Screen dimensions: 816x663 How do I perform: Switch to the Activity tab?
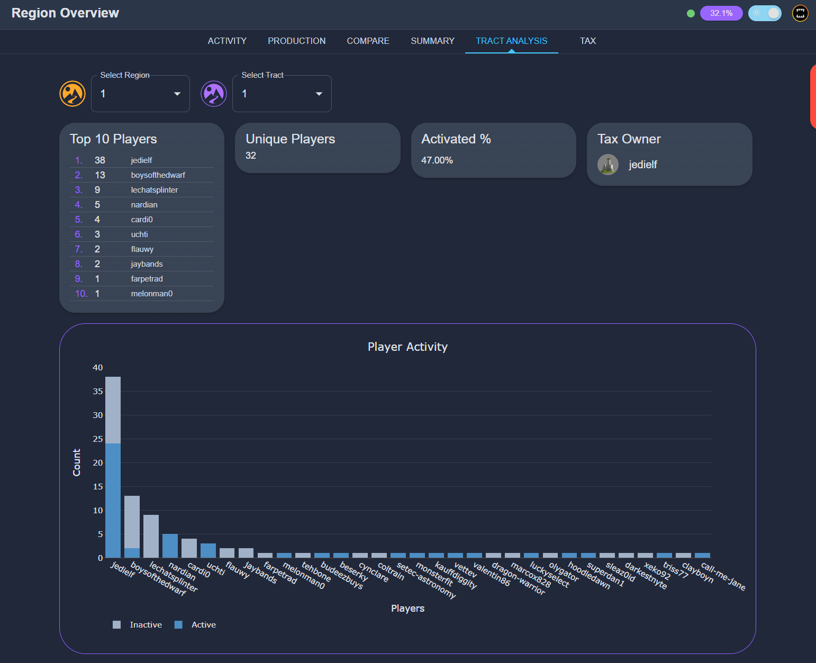pyautogui.click(x=227, y=41)
